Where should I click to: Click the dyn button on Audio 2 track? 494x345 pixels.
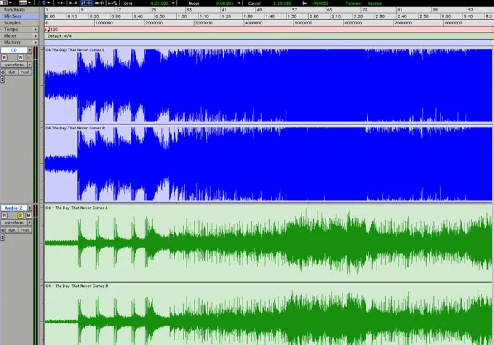pos(12,230)
